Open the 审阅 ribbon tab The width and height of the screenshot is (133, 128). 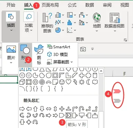coord(107,5)
